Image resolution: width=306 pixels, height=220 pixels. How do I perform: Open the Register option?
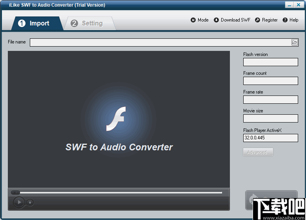266,20
